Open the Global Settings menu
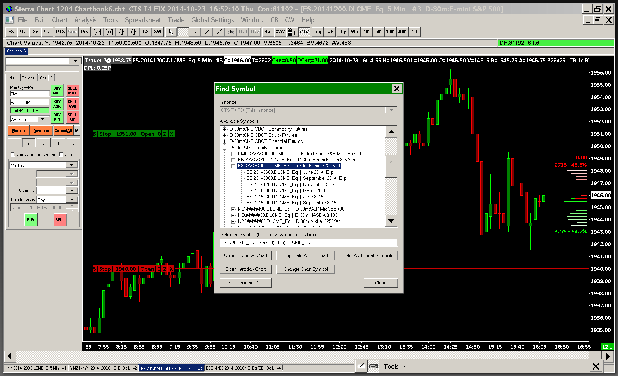Screen dimensions: 618x376 point(212,20)
